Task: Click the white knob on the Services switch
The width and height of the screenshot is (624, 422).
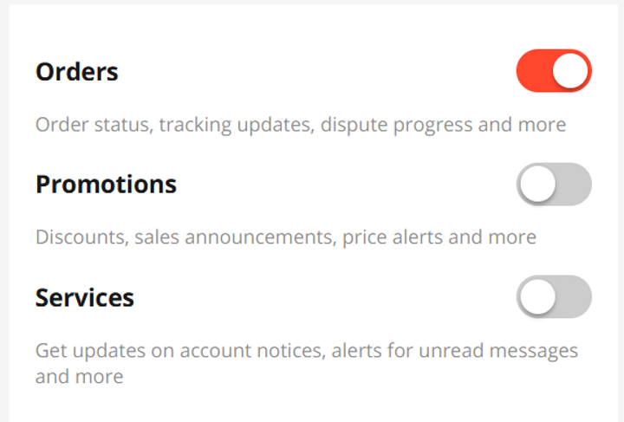Action: pos(538,297)
